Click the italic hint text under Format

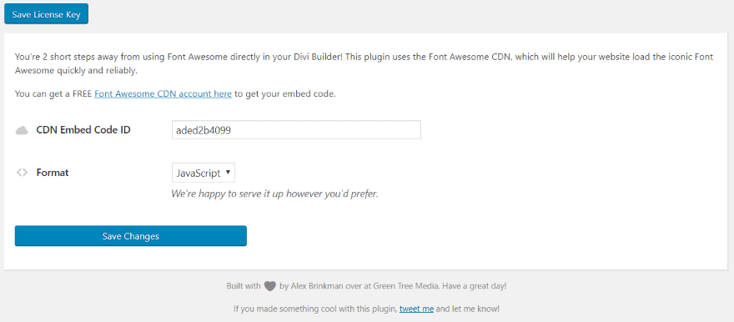(274, 194)
